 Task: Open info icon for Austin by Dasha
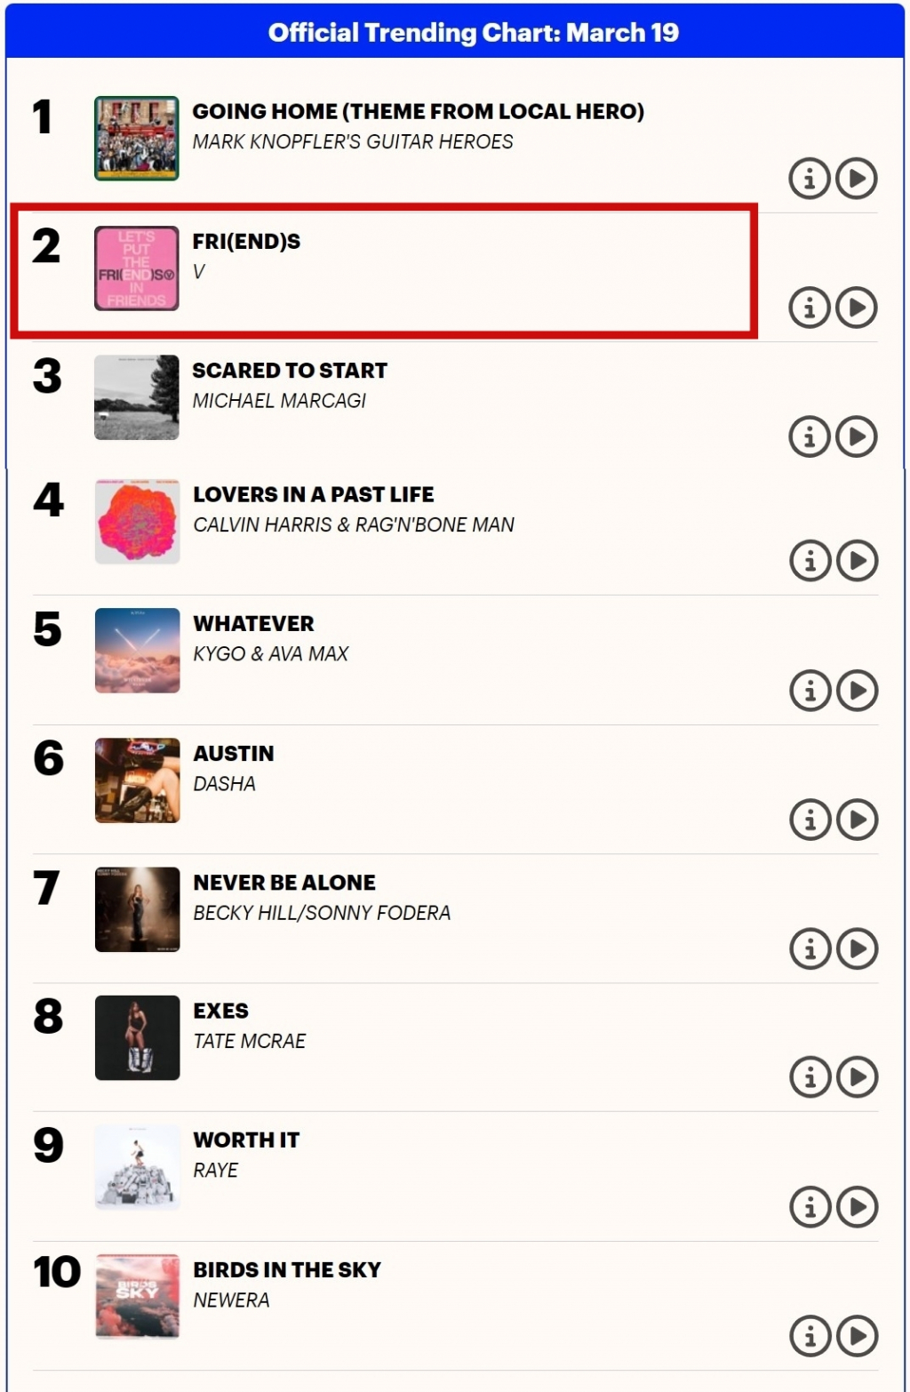810,820
